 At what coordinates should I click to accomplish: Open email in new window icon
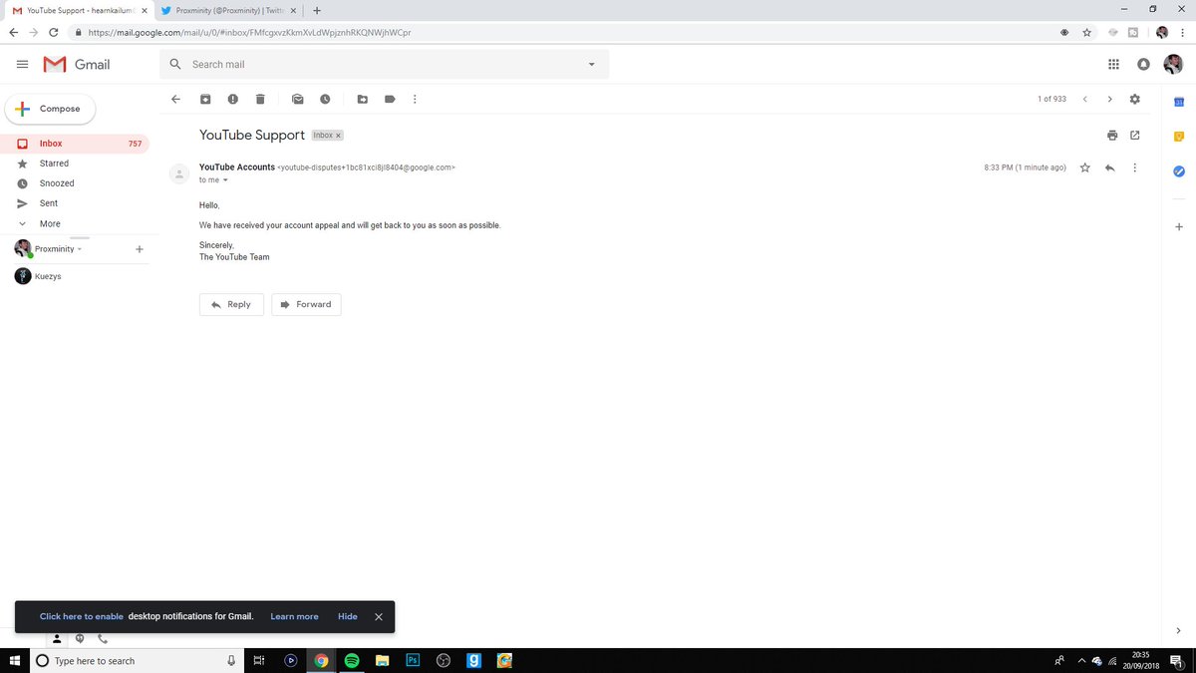pos(1134,135)
